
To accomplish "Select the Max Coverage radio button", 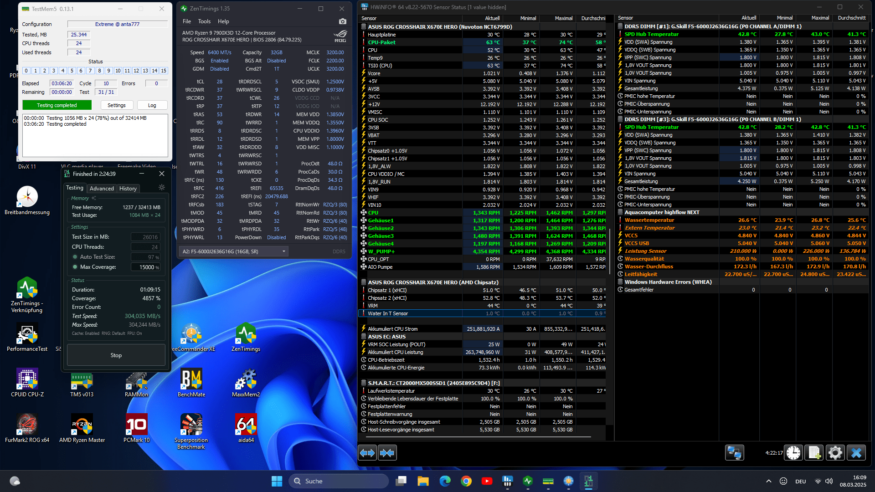I will (x=75, y=267).
